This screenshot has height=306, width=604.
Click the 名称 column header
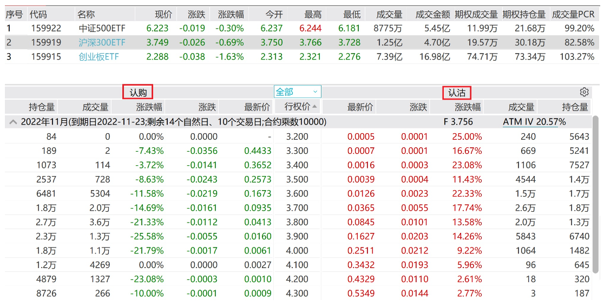(86, 15)
